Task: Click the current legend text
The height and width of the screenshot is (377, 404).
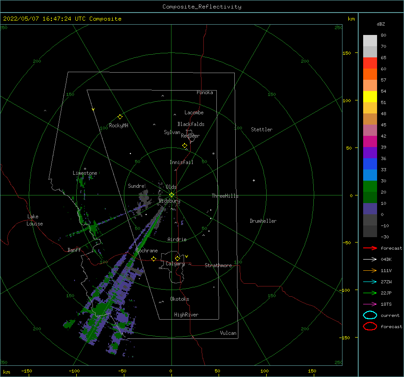Action: [390, 315]
